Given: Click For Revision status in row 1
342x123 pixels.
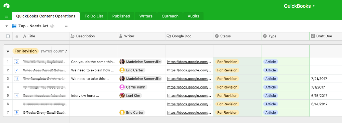Looking at the screenshot, I should (227, 62).
